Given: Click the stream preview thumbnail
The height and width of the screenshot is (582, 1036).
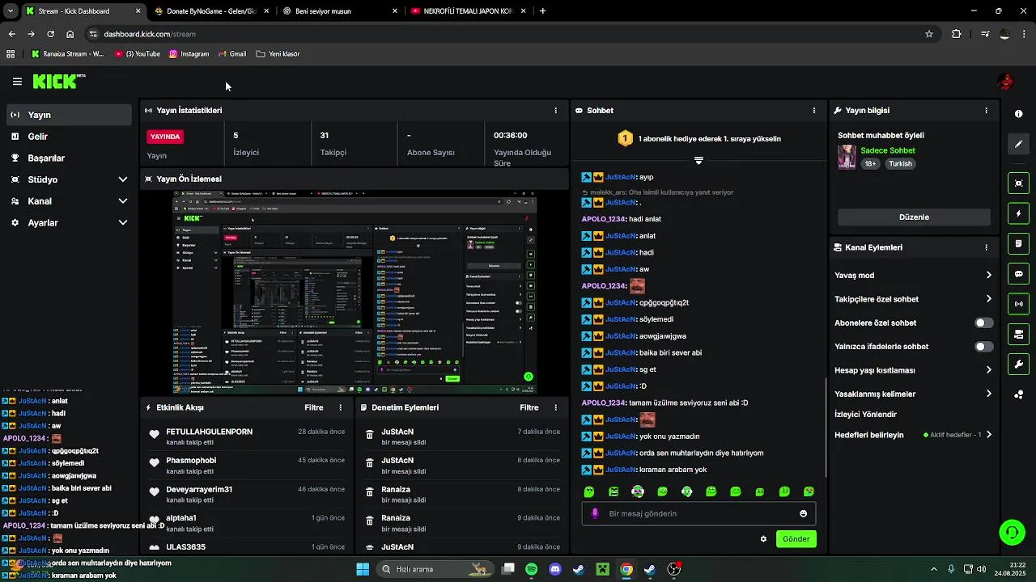Looking at the screenshot, I should coord(355,293).
